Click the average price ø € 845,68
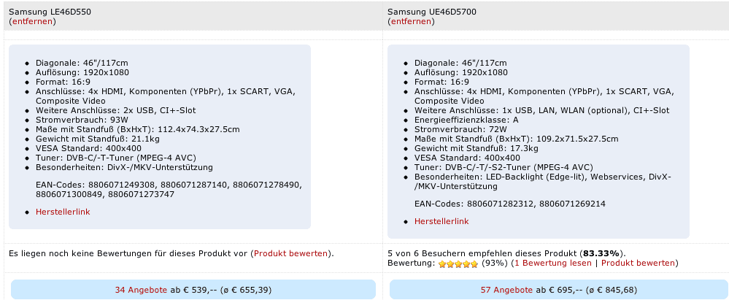 (613, 290)
